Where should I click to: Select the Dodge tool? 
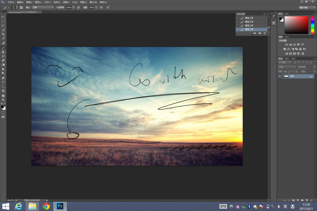point(3,73)
